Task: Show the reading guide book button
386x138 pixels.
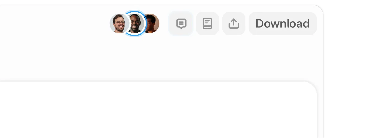Action: click(207, 23)
